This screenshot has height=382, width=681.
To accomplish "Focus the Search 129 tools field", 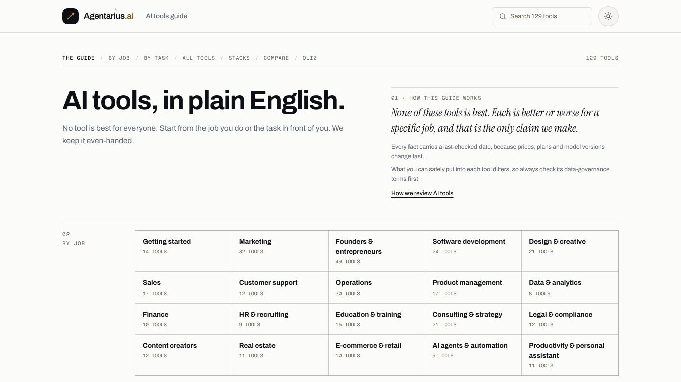I will coord(541,16).
